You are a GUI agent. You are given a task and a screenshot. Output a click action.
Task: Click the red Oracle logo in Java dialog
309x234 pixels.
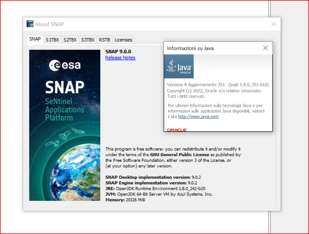pos(177,130)
